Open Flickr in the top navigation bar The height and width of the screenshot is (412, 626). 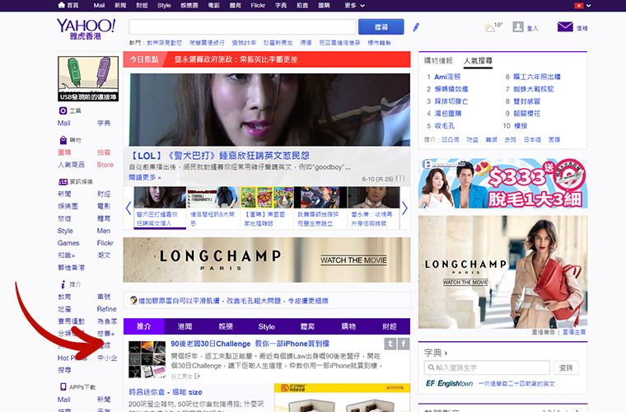(258, 6)
